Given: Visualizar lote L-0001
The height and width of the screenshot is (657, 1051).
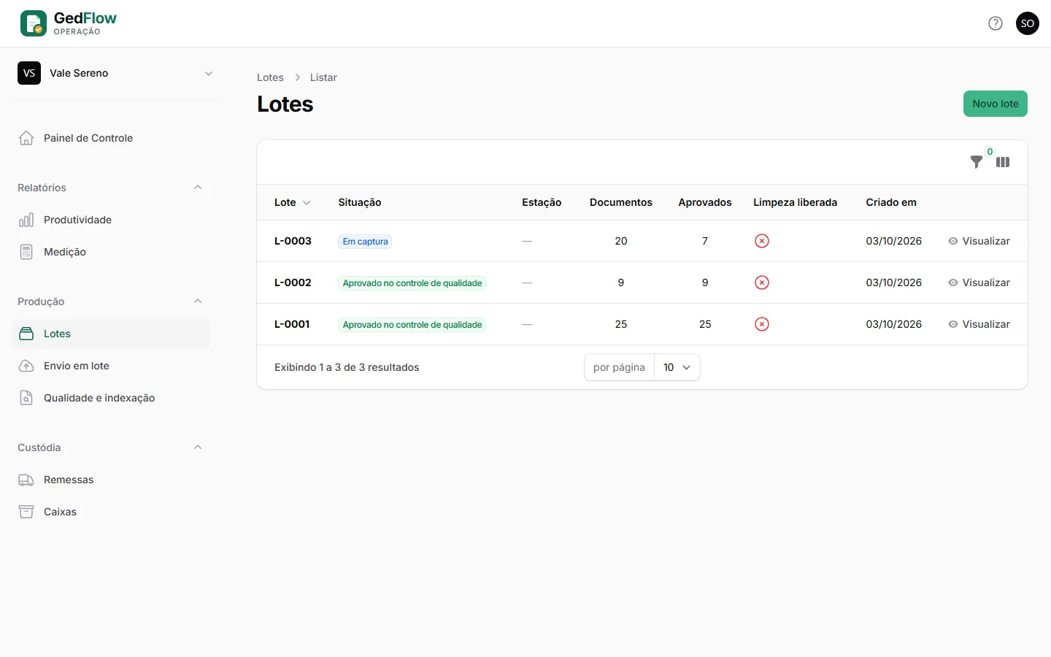Looking at the screenshot, I should tap(979, 324).
